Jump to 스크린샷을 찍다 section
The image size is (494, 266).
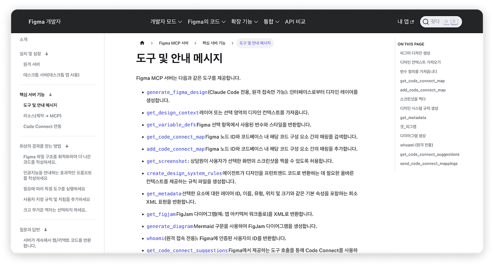pos(413,99)
